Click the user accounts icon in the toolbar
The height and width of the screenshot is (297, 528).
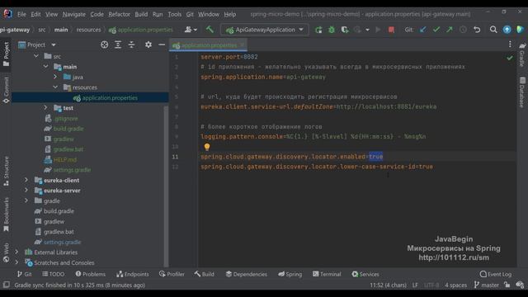(x=191, y=30)
